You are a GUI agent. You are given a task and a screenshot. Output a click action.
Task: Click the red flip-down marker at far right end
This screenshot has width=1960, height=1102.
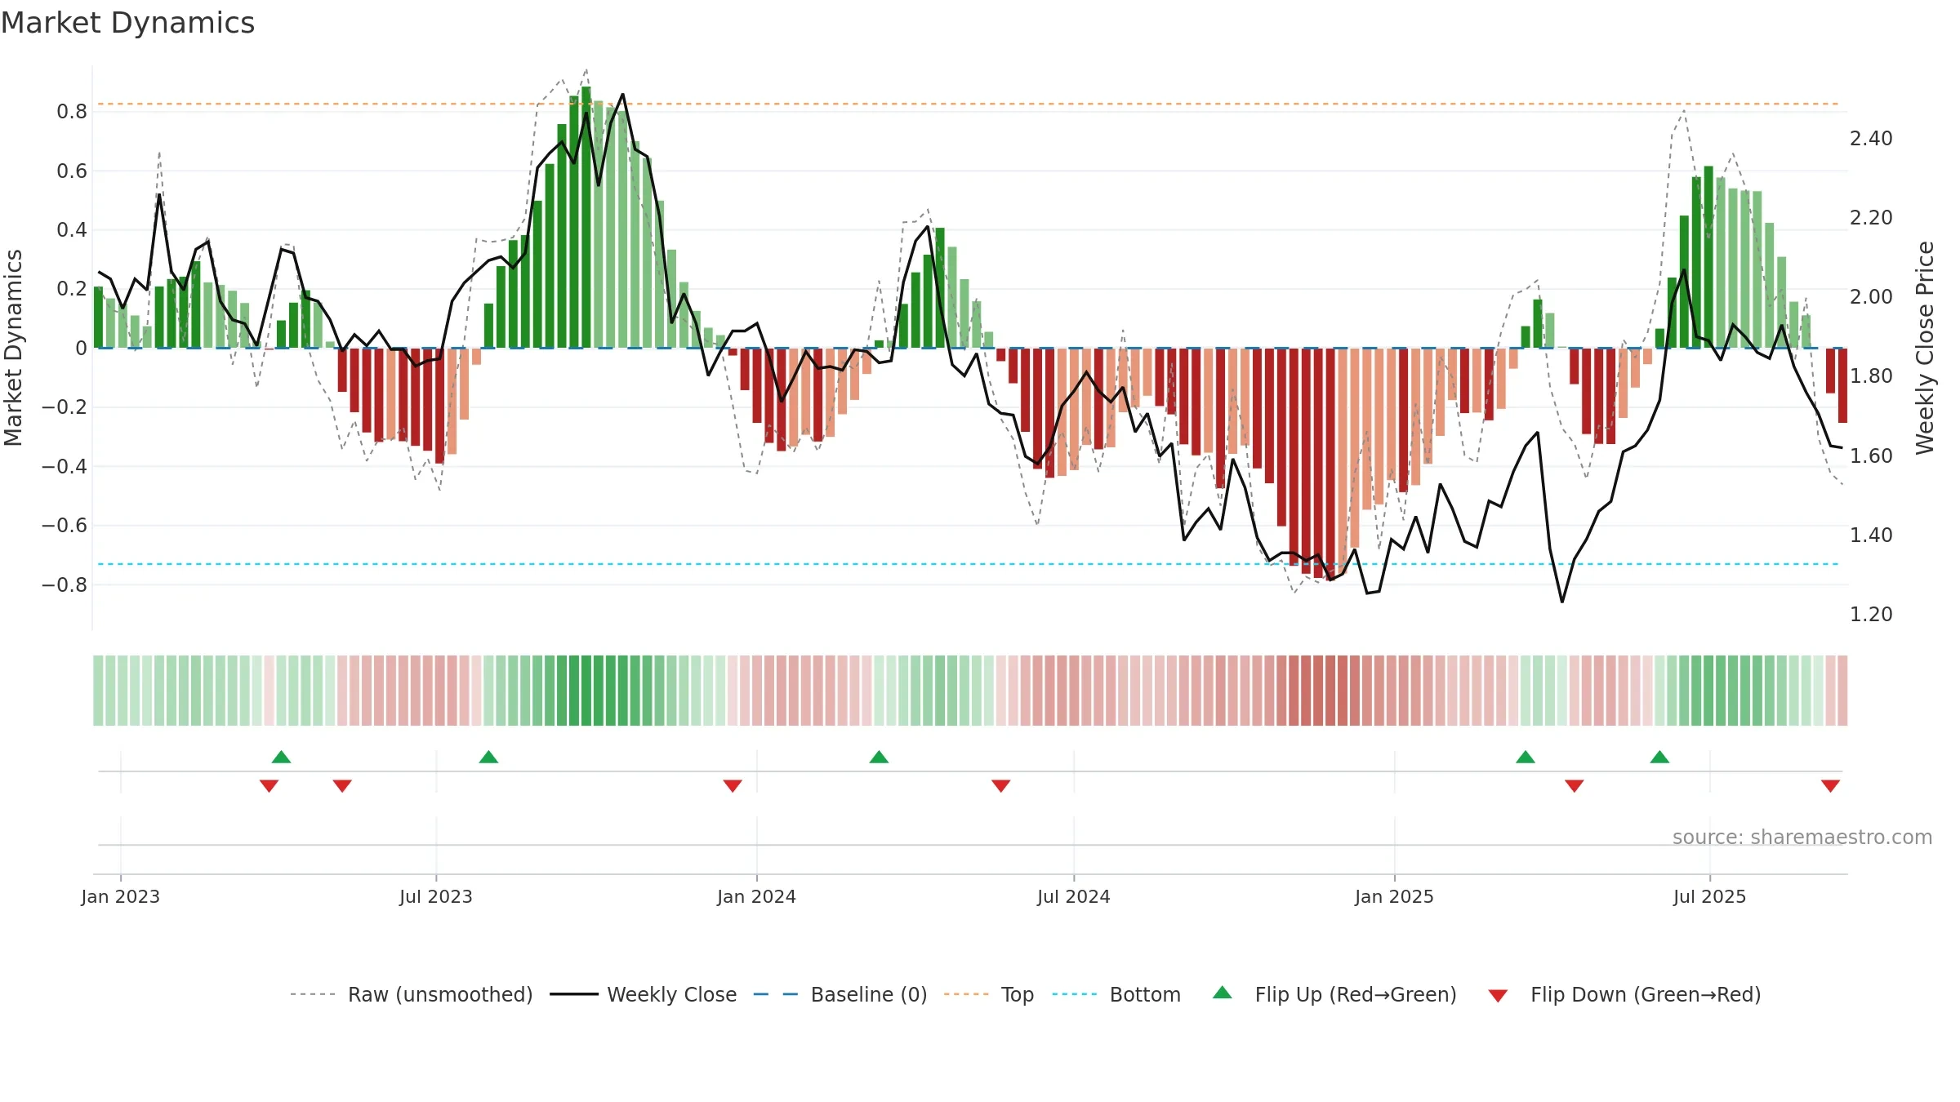coord(1830,785)
